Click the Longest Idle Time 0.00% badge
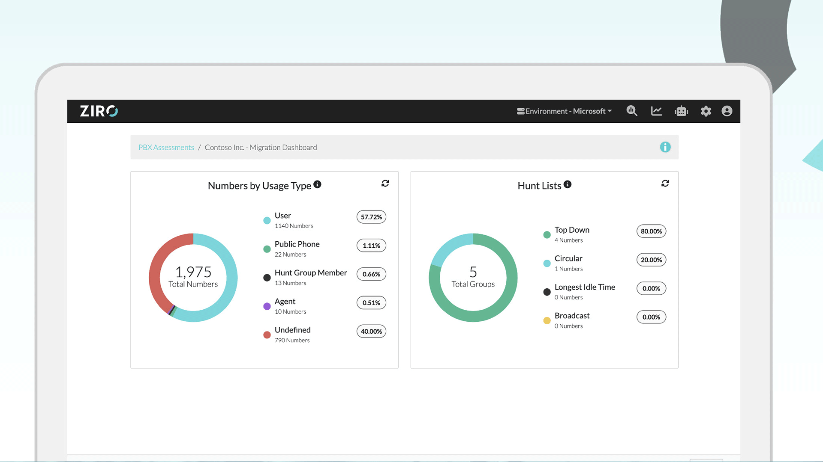This screenshot has height=462, width=823. pyautogui.click(x=651, y=289)
